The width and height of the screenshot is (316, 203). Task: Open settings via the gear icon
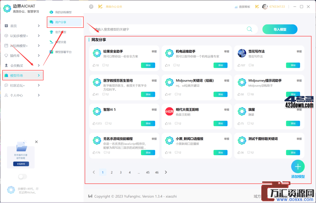[x=91, y=7]
